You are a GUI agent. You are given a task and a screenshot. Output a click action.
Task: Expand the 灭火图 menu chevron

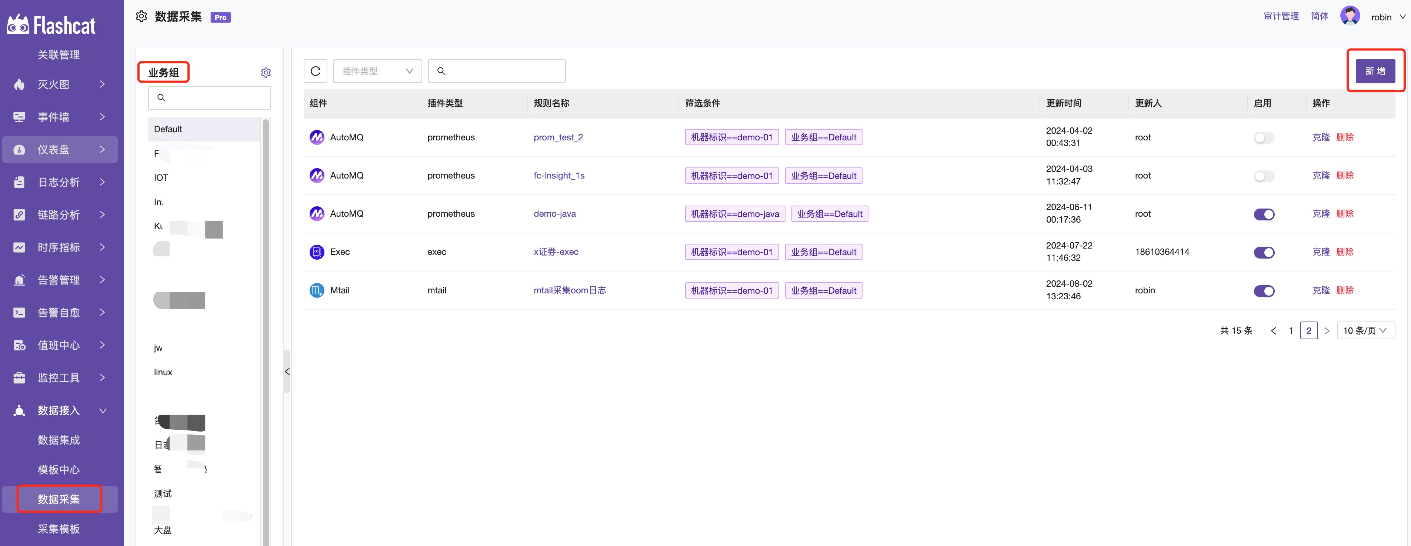tap(103, 84)
